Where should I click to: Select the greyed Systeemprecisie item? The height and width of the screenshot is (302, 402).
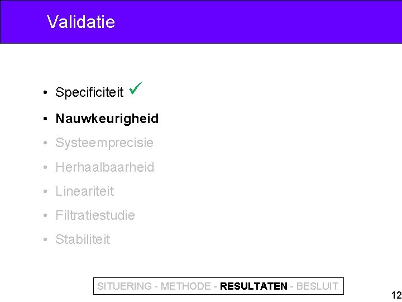[x=104, y=143]
